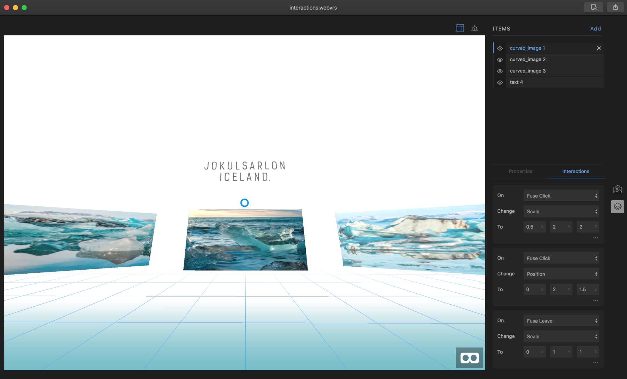Open more options for first interaction
627x379 pixels.
coord(596,238)
